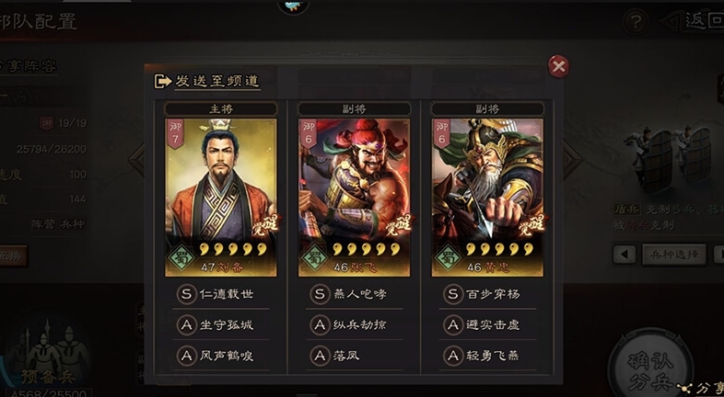
Task: Click the 发送至频道 send icon
Action: pos(162,82)
